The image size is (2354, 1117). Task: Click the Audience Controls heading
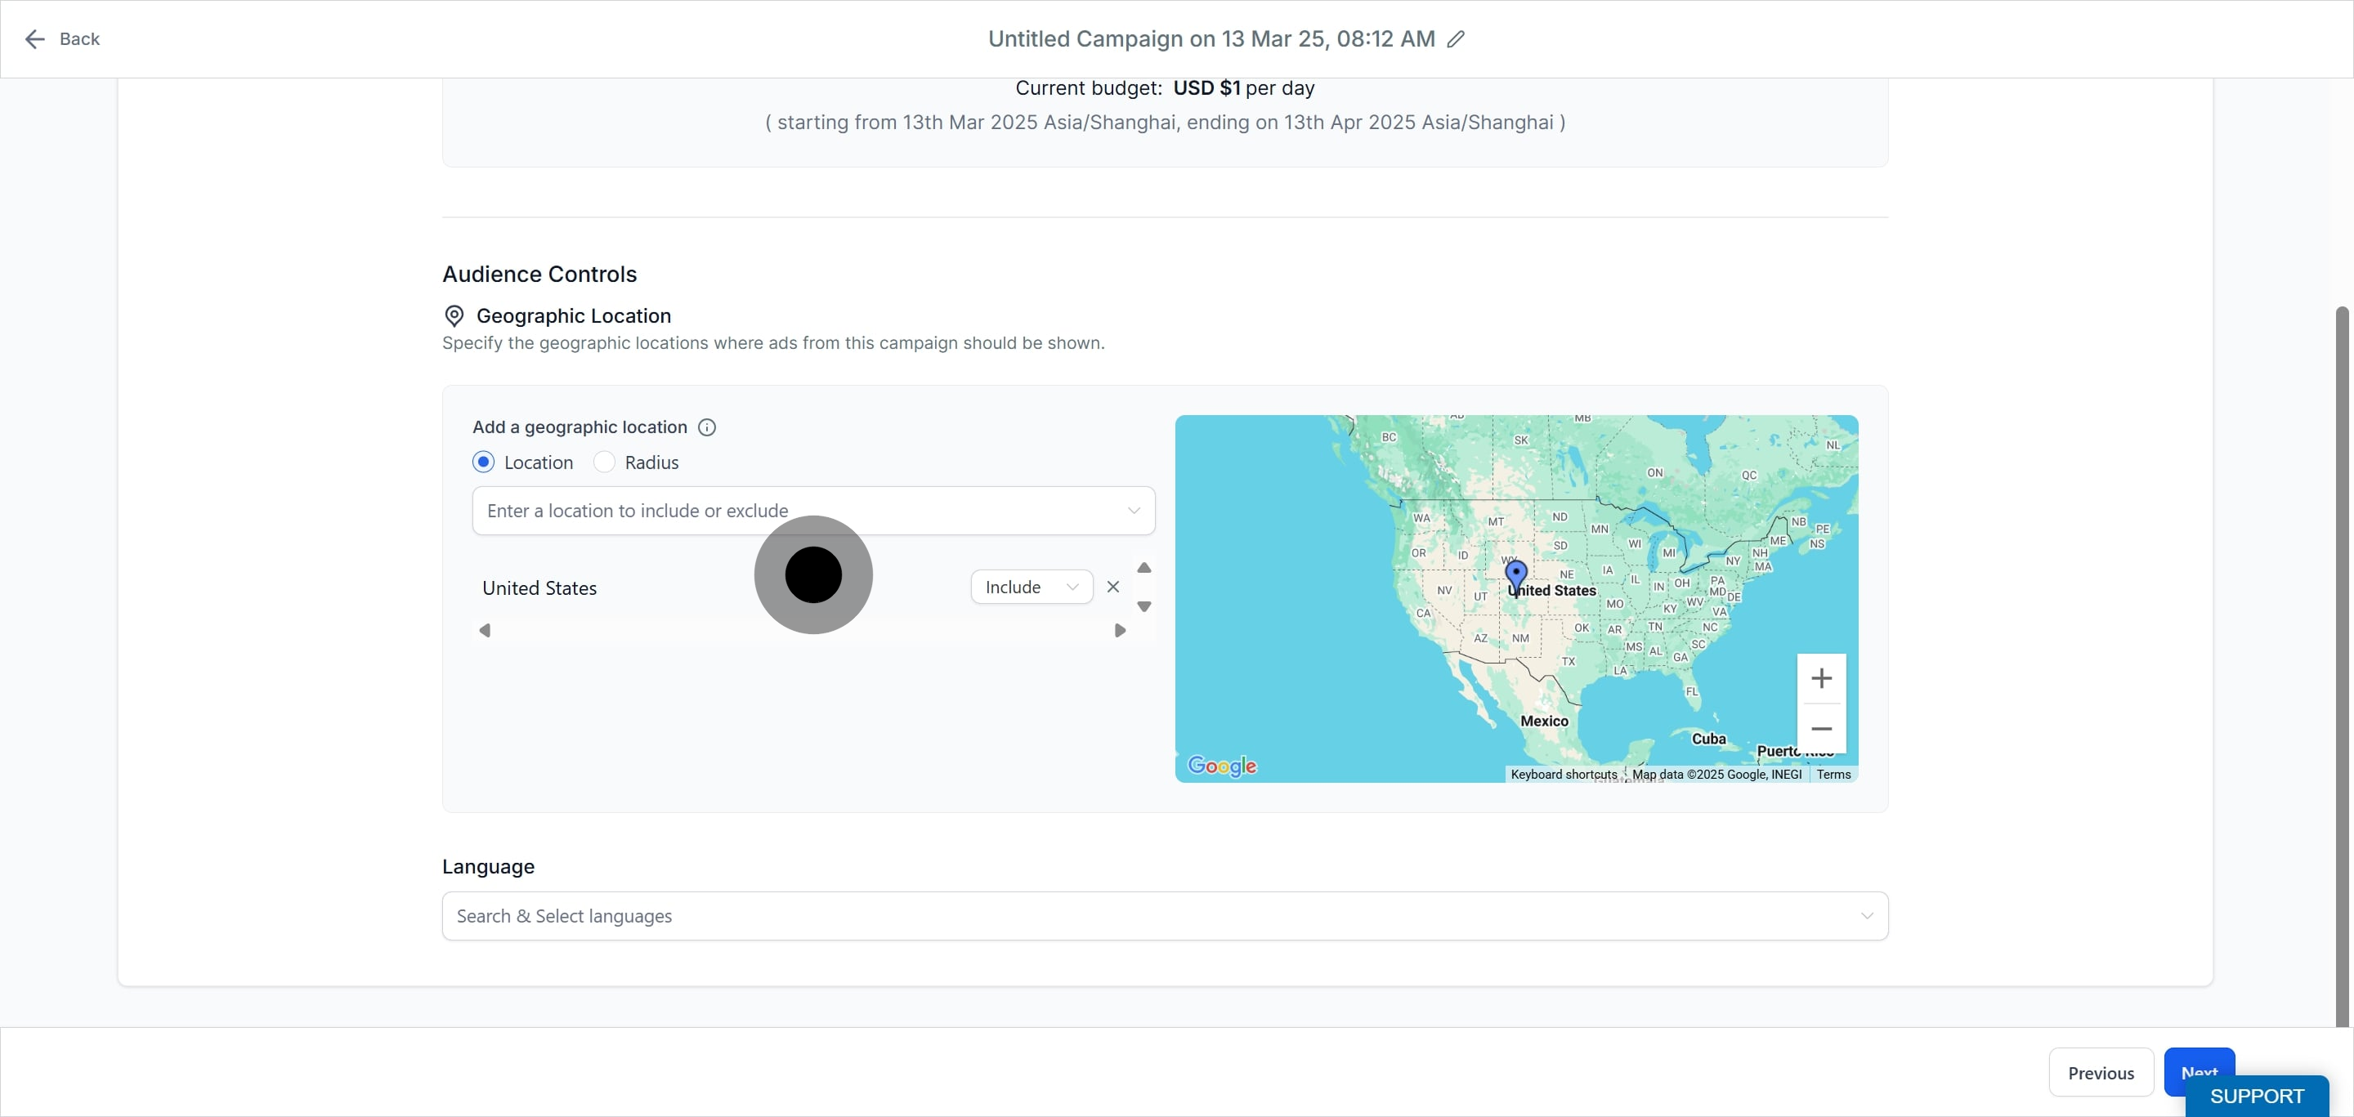click(539, 274)
